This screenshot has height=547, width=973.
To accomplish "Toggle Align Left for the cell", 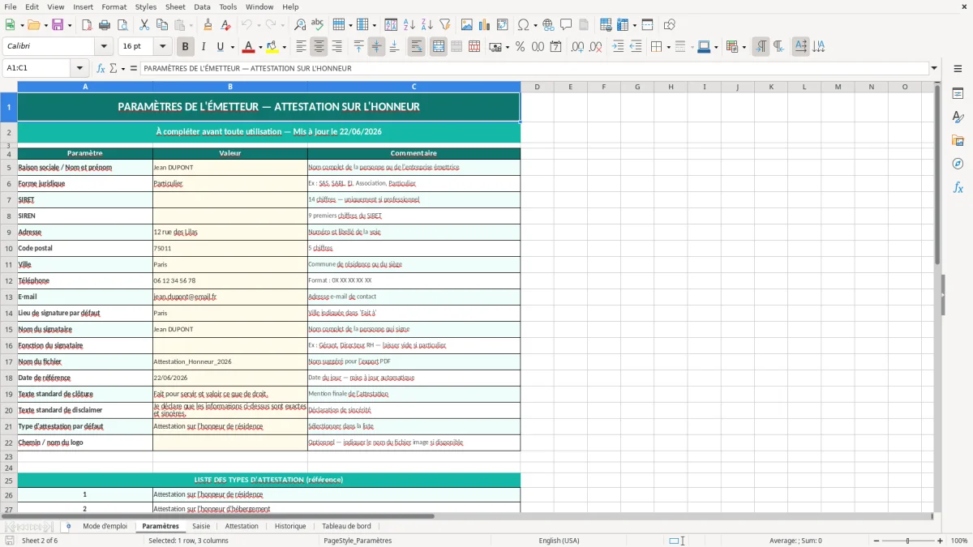I will pyautogui.click(x=302, y=47).
